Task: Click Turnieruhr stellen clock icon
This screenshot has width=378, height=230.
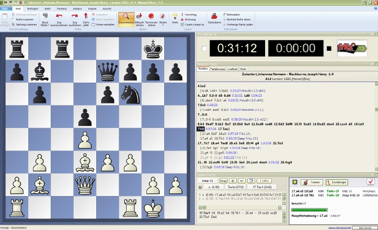Action: pyautogui.click(x=151, y=16)
